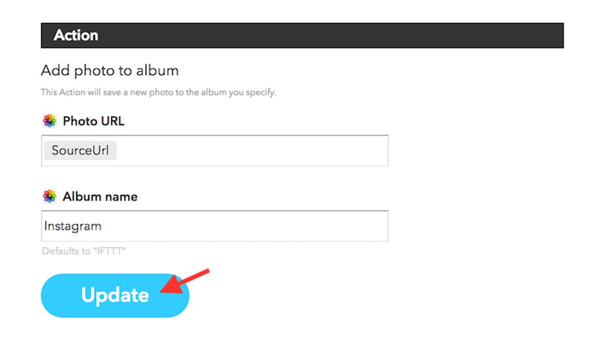Image resolution: width=595 pixels, height=343 pixels.
Task: Click the word "Update" on the button
Action: click(115, 295)
